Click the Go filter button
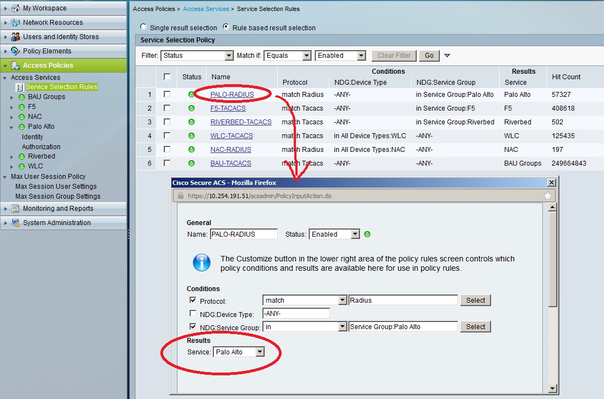Viewport: 604px width, 399px height. (429, 56)
